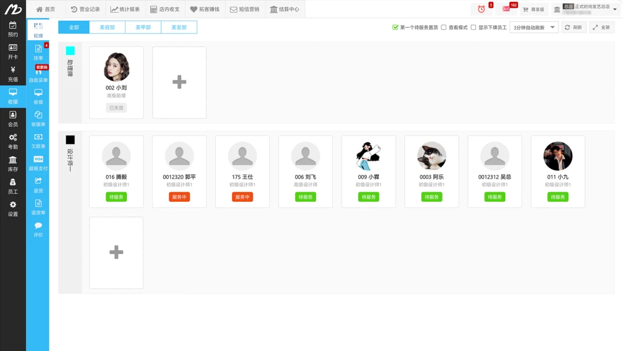Open 统计报表 in the top menu

pos(125,9)
